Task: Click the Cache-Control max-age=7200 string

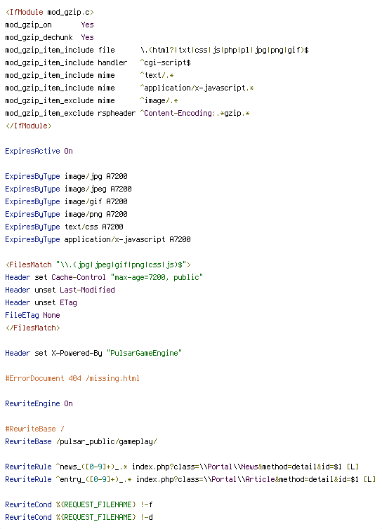Action: coord(157,277)
